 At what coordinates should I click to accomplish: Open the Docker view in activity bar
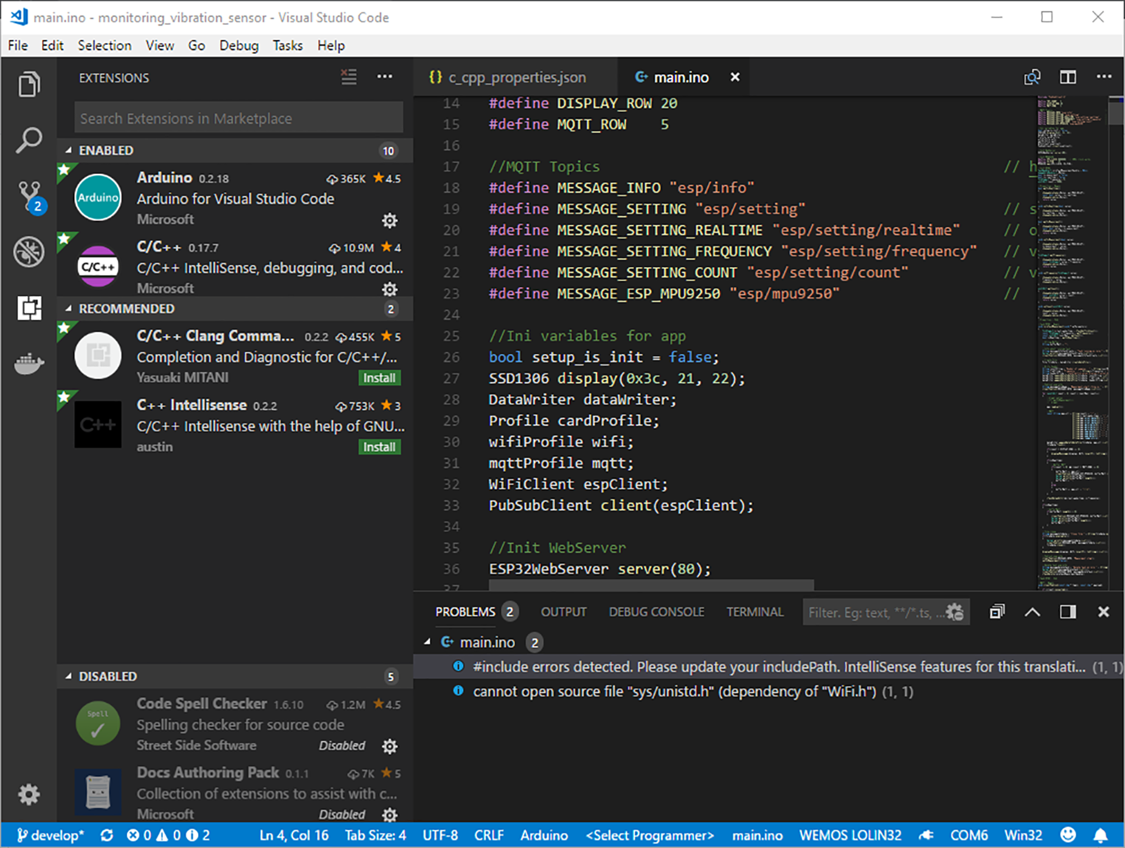[x=29, y=364]
